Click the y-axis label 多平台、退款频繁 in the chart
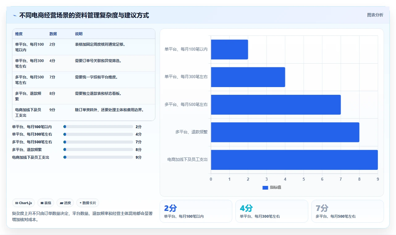This screenshot has height=235, width=396. click(x=192, y=132)
